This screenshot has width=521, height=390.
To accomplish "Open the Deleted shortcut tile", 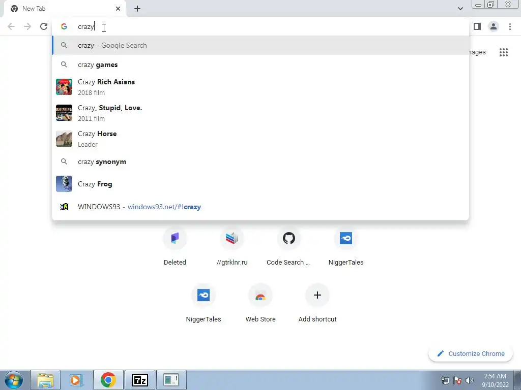I will pyautogui.click(x=175, y=247).
